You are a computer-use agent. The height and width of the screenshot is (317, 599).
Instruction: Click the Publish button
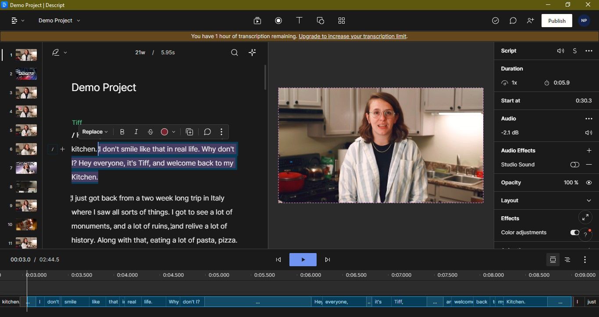[x=556, y=21]
